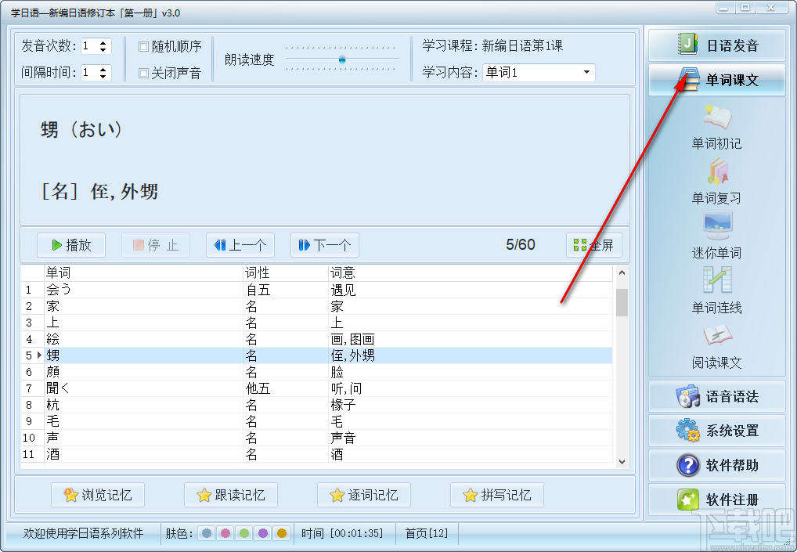Click the 词意 column header
This screenshot has height=552, width=797.
tap(471, 273)
